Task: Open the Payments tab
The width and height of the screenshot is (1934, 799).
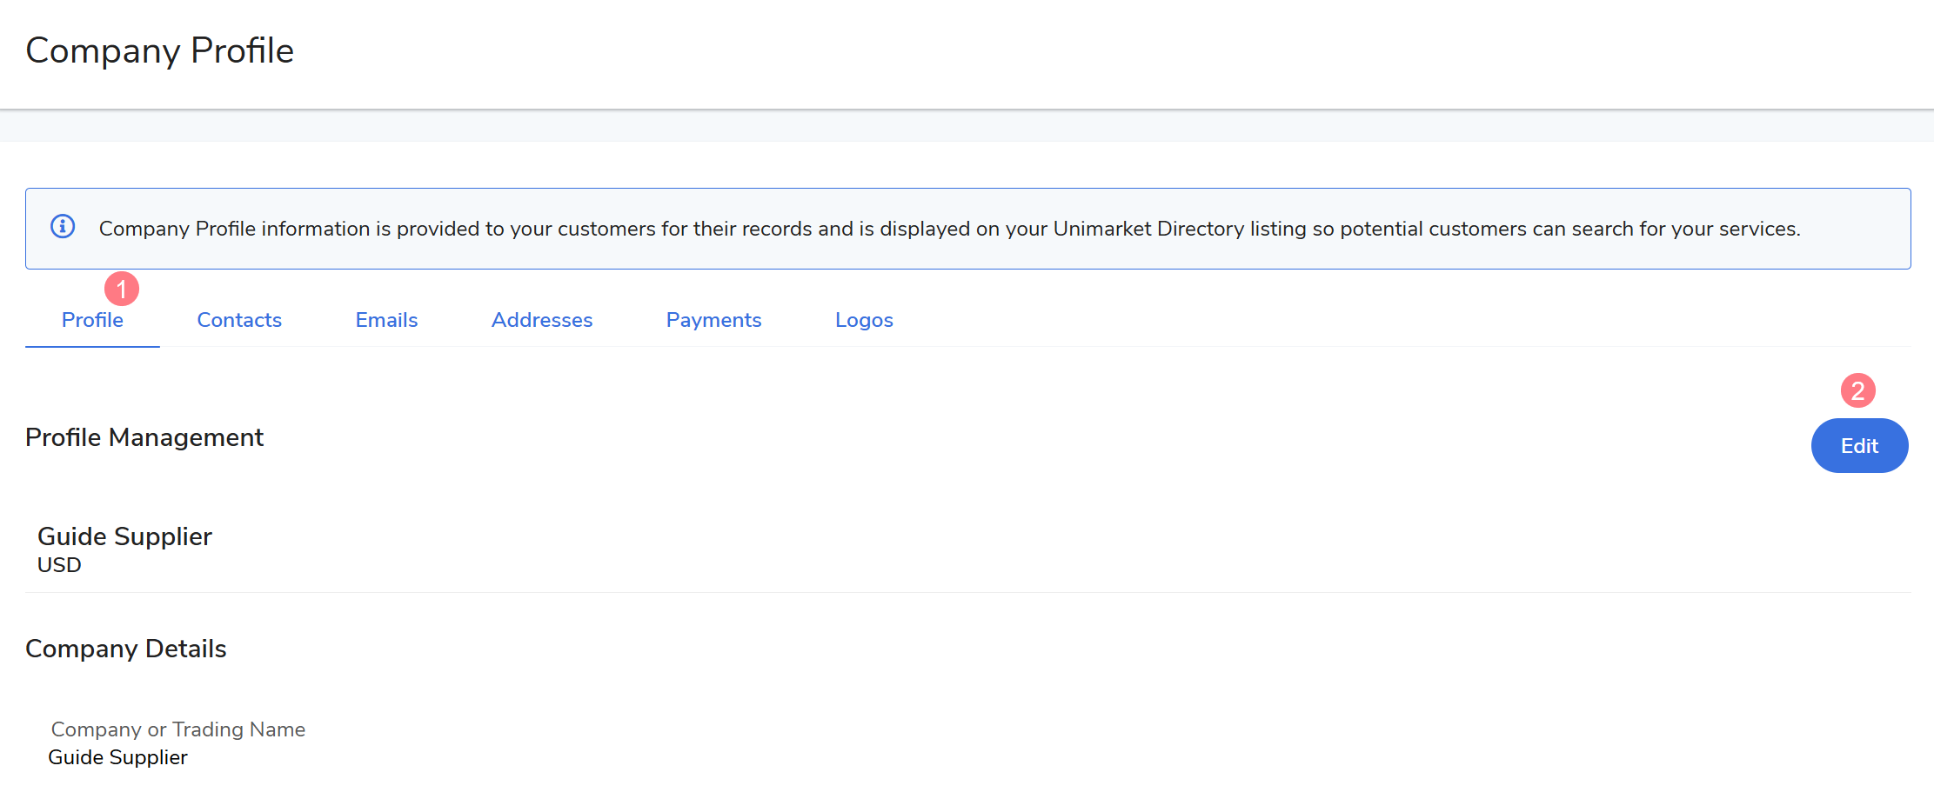Action: (x=713, y=320)
